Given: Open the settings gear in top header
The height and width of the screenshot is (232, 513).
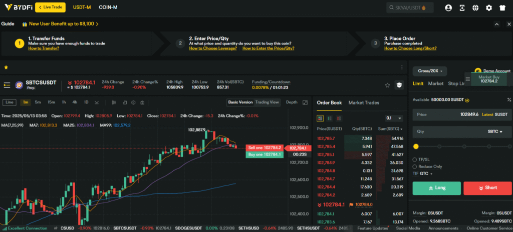Looking at the screenshot, I should click(489, 8).
